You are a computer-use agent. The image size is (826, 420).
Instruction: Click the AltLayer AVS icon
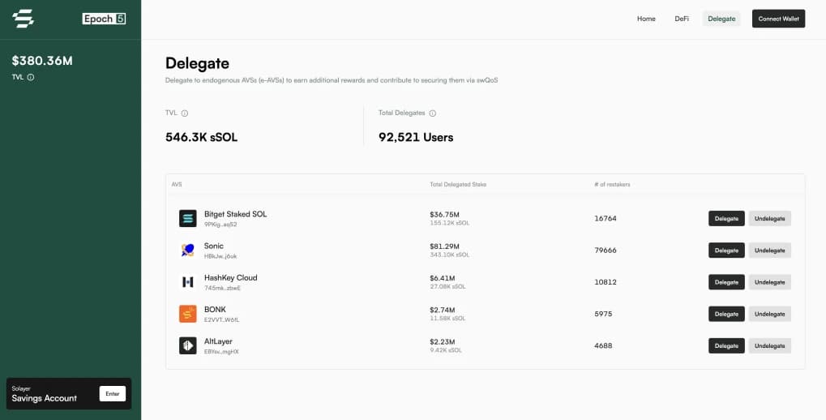coord(188,345)
